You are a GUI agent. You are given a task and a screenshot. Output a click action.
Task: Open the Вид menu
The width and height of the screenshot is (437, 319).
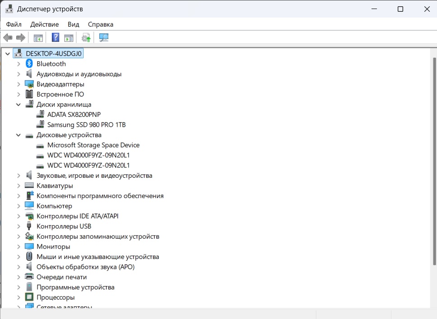coord(73,24)
